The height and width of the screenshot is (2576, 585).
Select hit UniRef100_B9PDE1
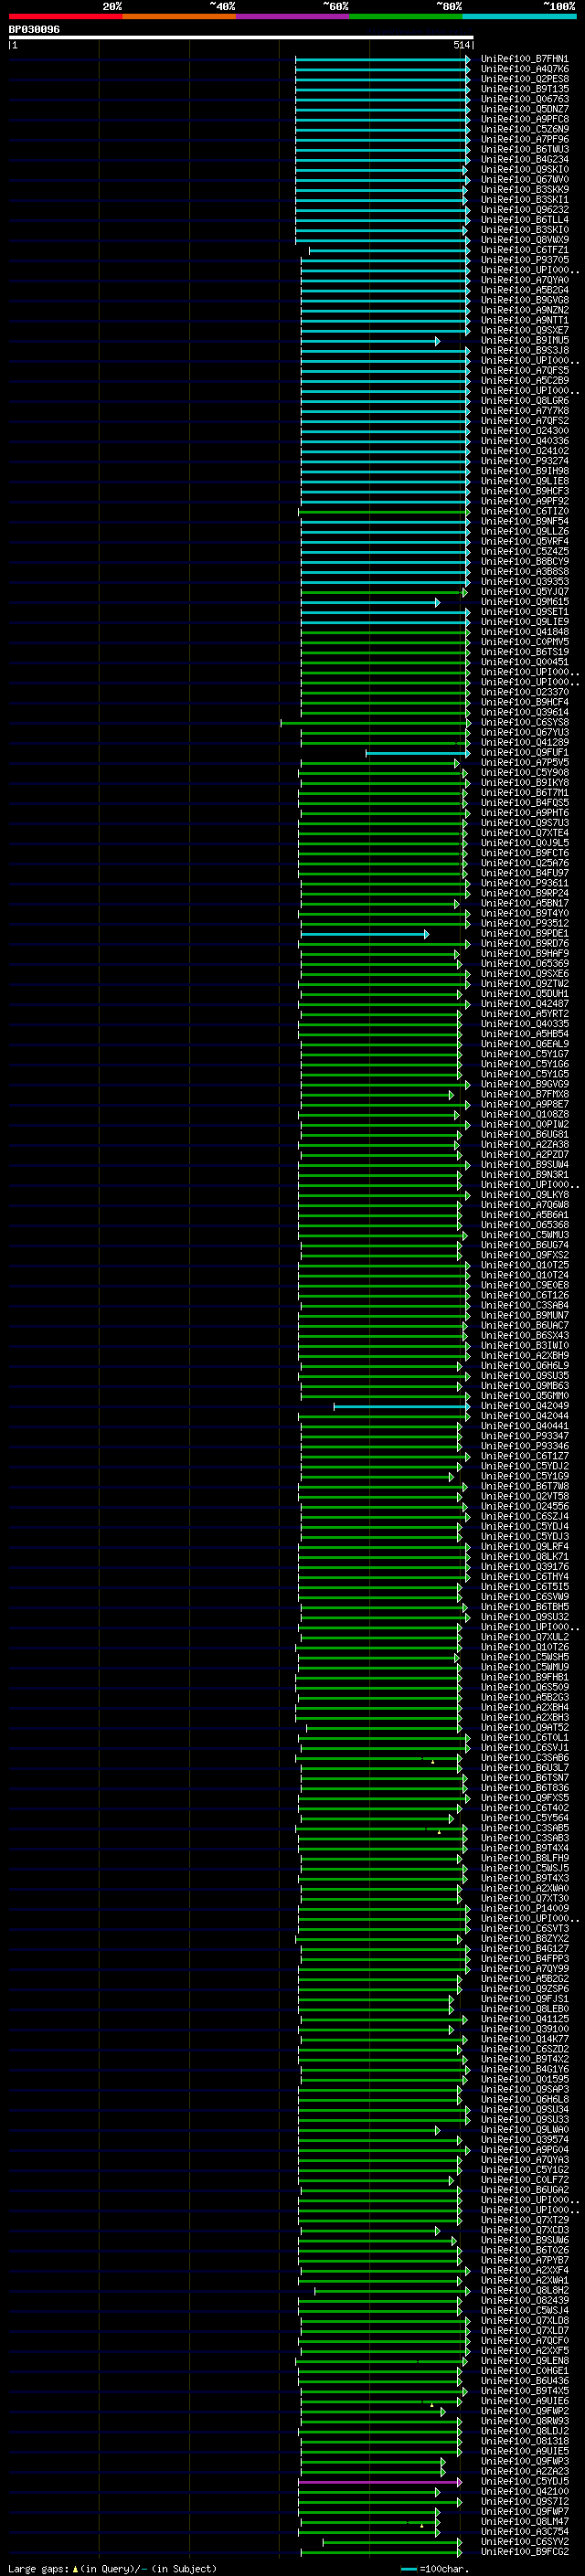524,933
